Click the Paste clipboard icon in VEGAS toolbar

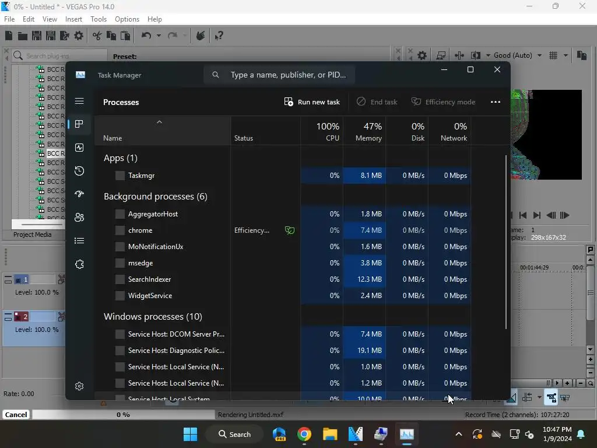tap(125, 36)
